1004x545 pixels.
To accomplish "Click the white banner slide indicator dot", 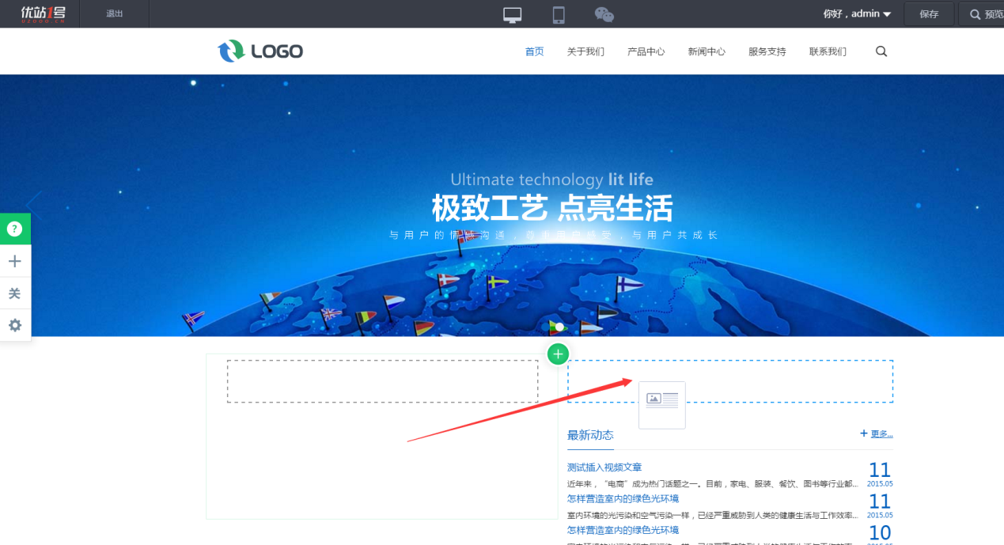I will pos(559,327).
